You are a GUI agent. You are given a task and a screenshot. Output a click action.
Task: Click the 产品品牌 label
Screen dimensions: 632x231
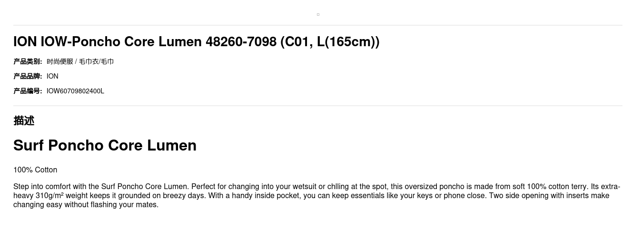tap(28, 76)
